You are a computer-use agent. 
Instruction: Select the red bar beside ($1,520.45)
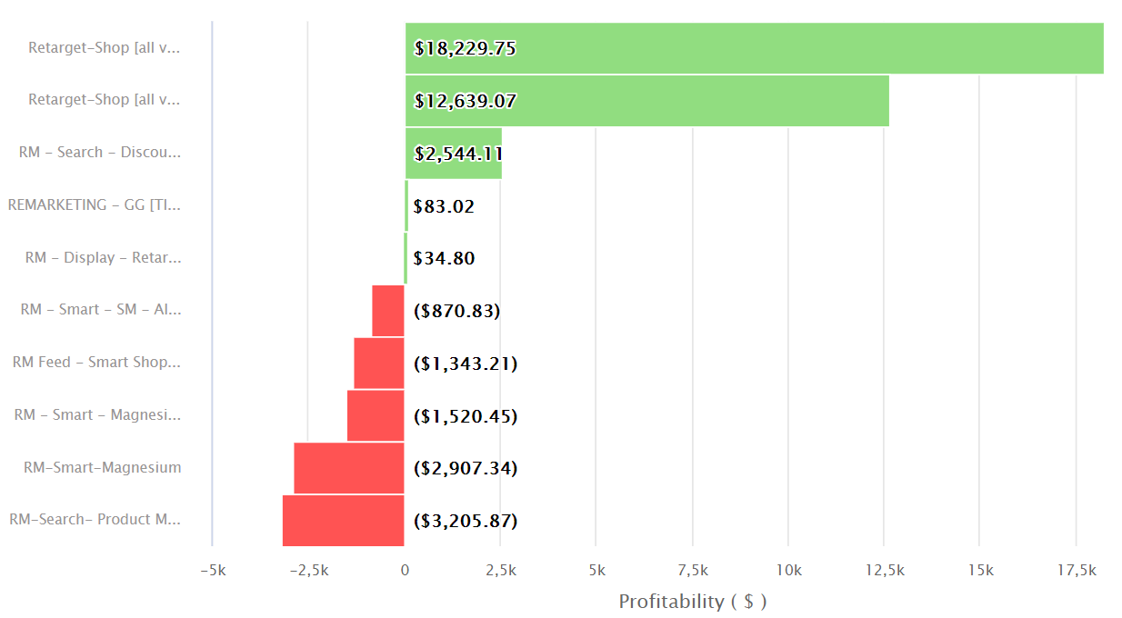[x=375, y=416]
